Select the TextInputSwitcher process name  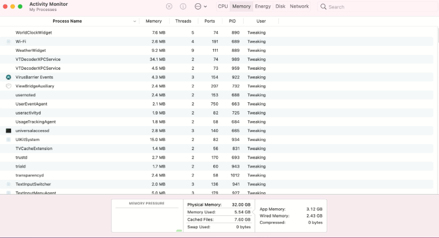[33, 184]
